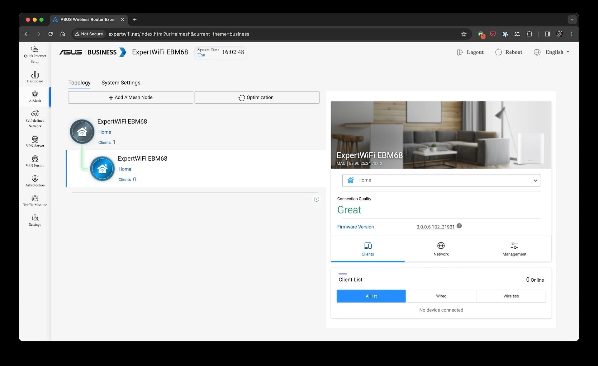Reload the browser page
This screenshot has height=366, width=598.
(50, 34)
